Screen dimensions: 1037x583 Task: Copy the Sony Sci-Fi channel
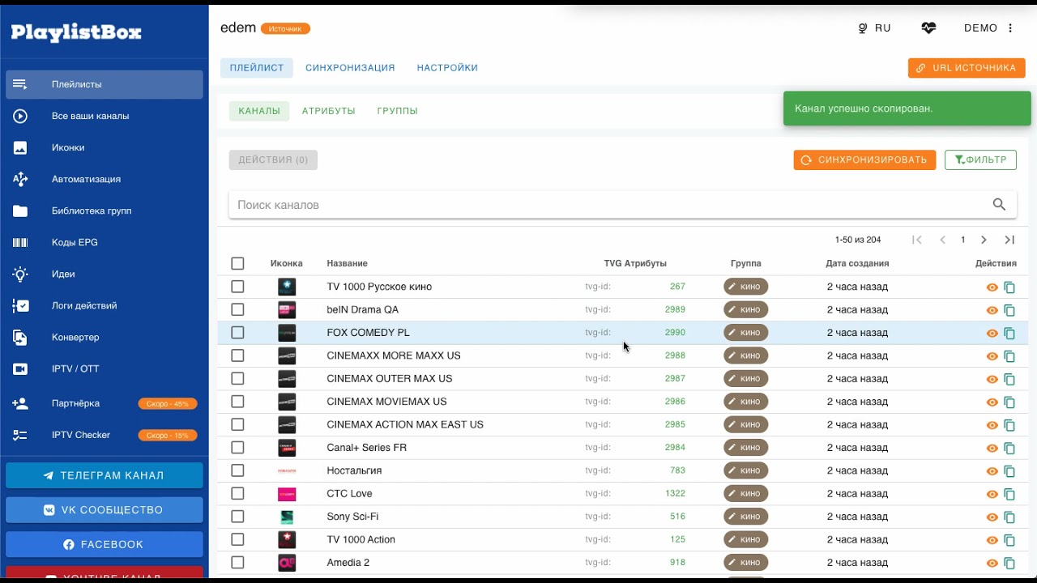(x=1009, y=517)
